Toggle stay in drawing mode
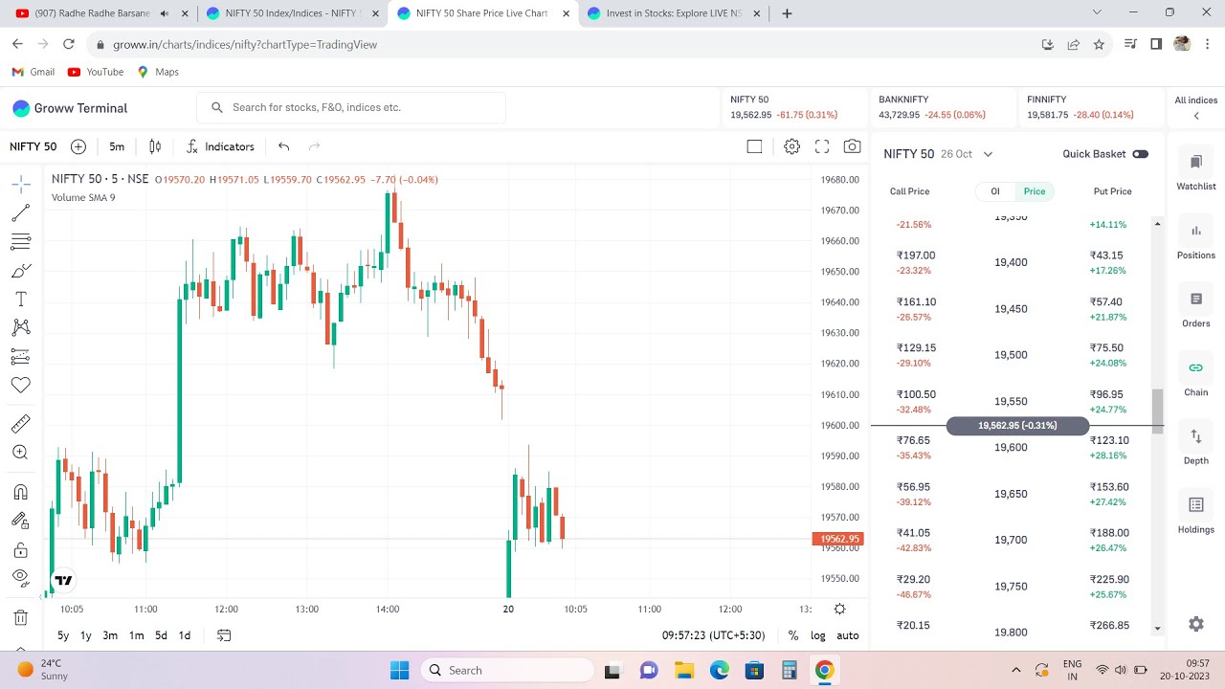 click(x=21, y=521)
